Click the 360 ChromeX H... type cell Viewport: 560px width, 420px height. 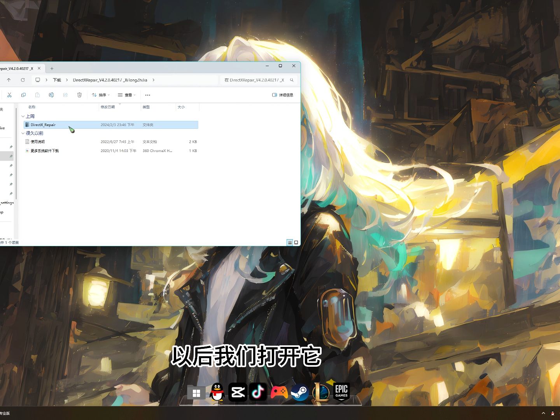point(157,150)
